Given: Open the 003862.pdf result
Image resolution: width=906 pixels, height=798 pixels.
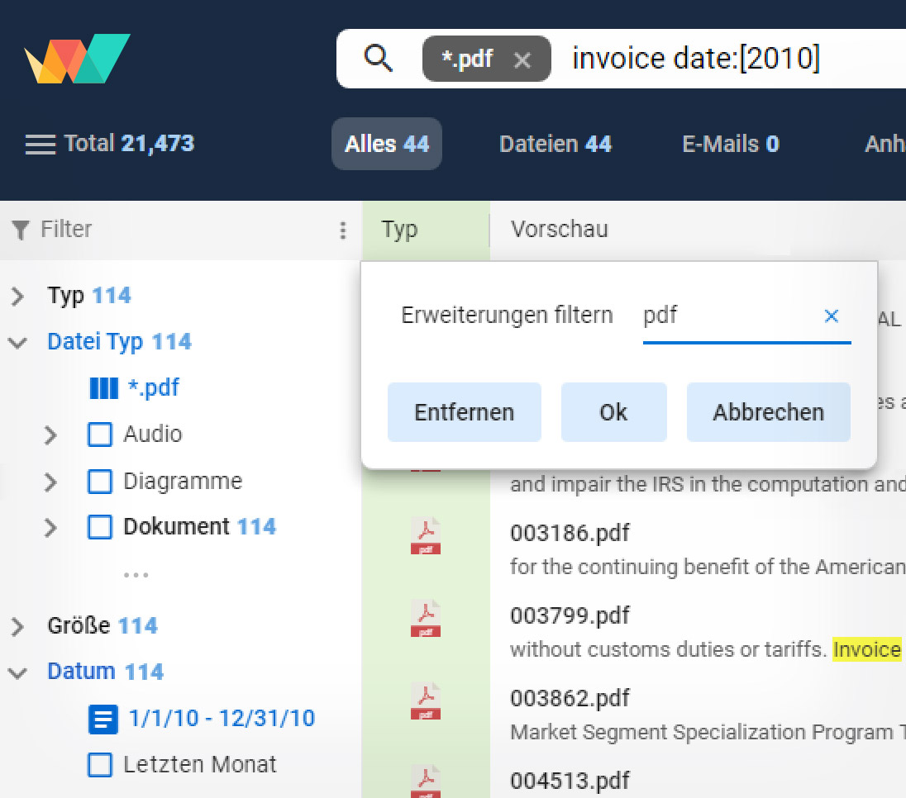Looking at the screenshot, I should pos(570,698).
